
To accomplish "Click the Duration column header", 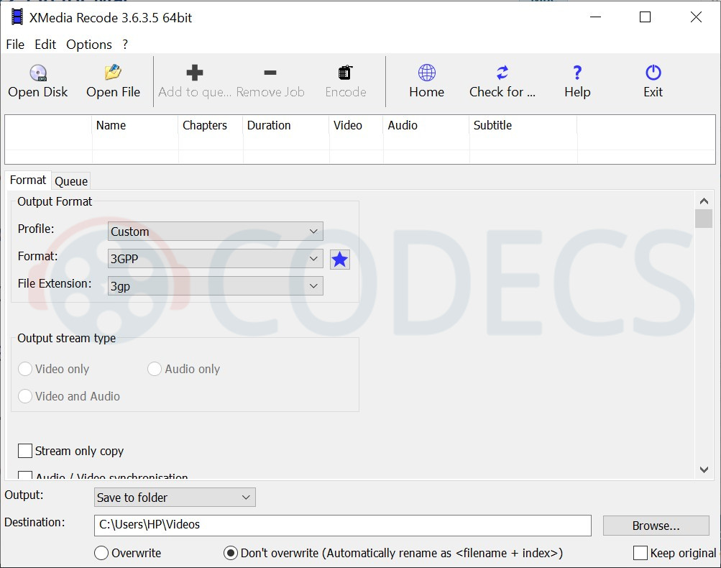I will 286,126.
